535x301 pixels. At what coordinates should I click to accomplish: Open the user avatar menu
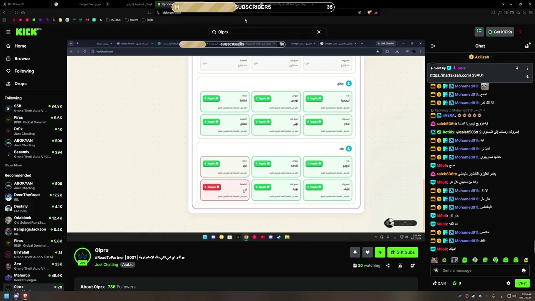(520, 32)
